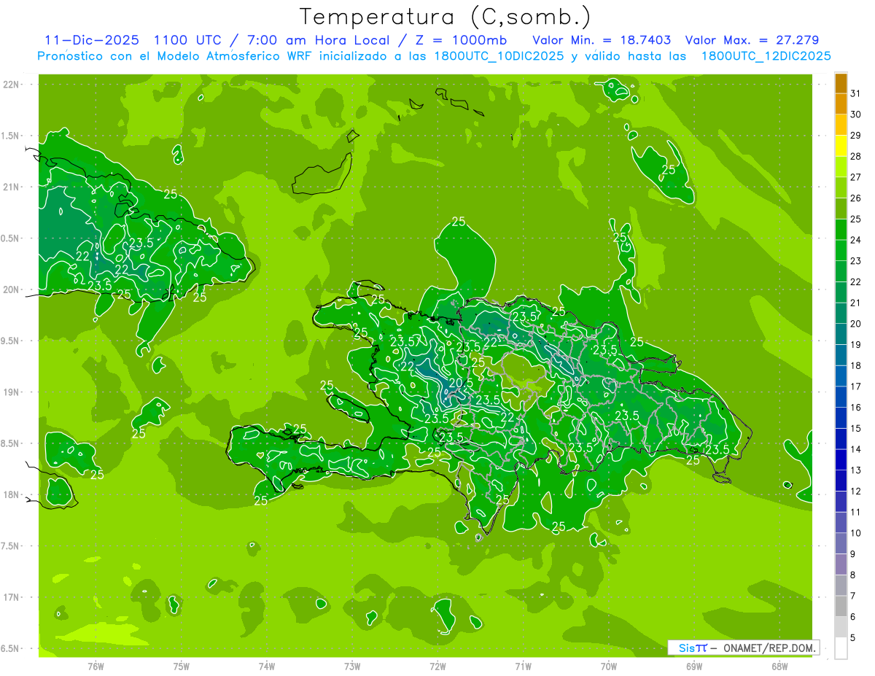Select the teal legend swatch between 19 and 20
Image resolution: width=875 pixels, height=676 pixels.
841,334
